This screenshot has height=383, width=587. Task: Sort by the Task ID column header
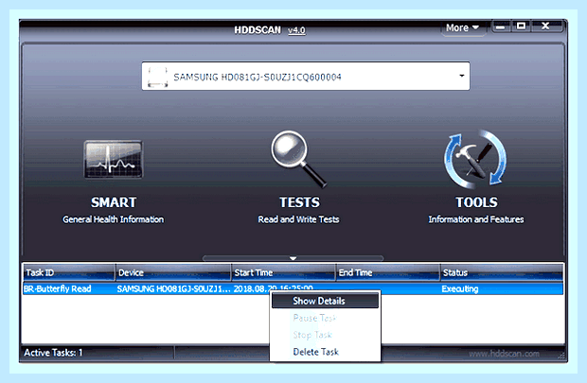(68, 272)
